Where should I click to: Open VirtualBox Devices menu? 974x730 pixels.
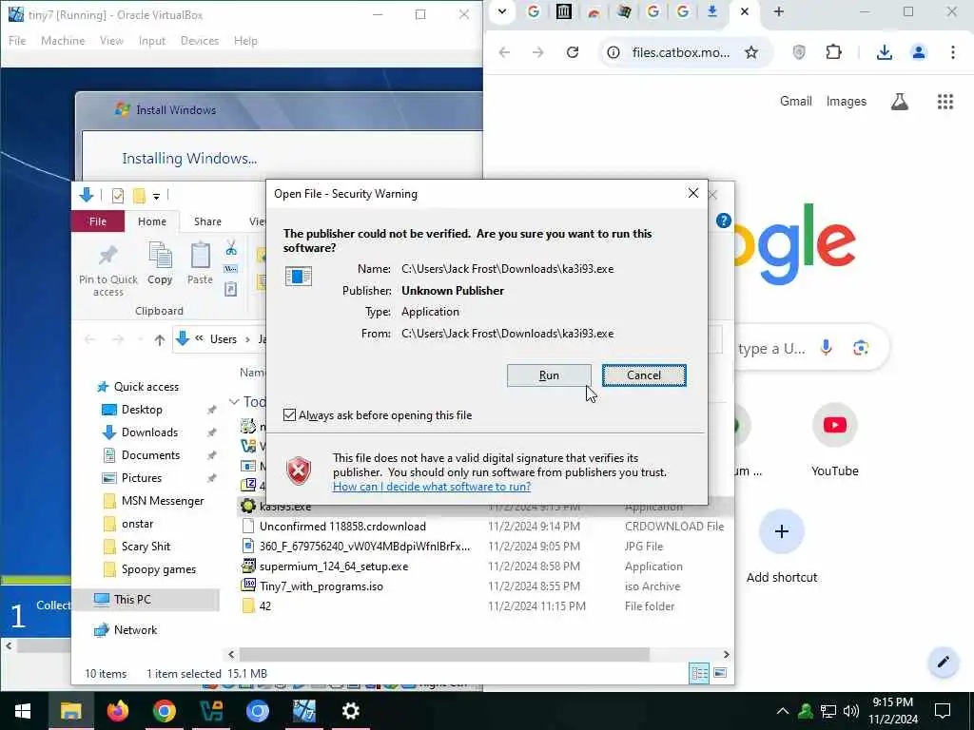tap(200, 40)
